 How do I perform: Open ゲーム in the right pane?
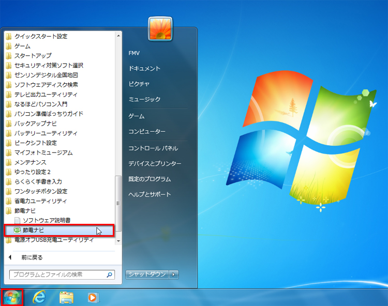coord(137,116)
